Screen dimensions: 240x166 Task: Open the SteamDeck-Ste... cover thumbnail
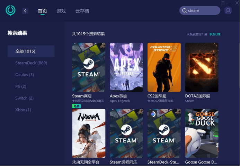tap(164, 133)
